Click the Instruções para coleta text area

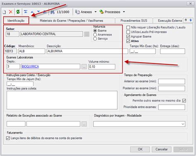pos(62,100)
